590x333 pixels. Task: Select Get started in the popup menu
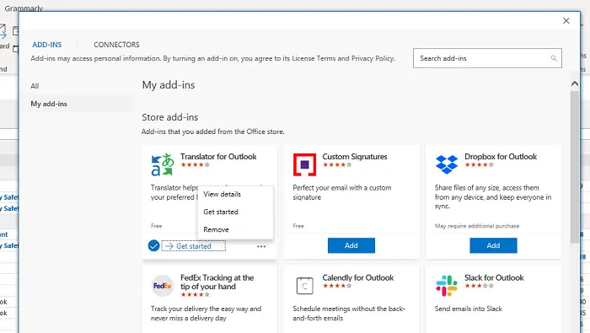click(x=221, y=212)
